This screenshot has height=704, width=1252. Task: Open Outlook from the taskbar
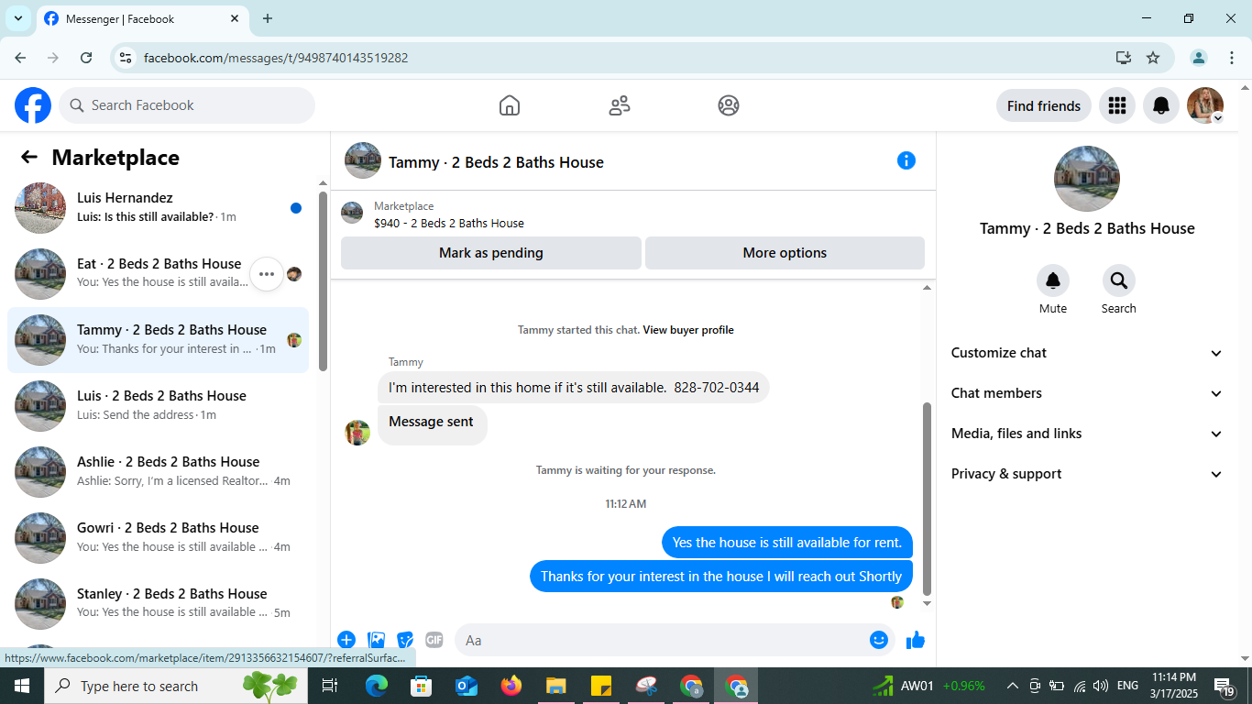[x=467, y=686]
